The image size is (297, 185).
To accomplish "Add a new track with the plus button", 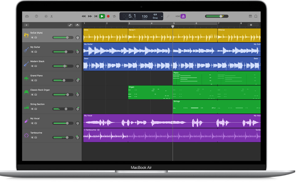I will 26,25.
